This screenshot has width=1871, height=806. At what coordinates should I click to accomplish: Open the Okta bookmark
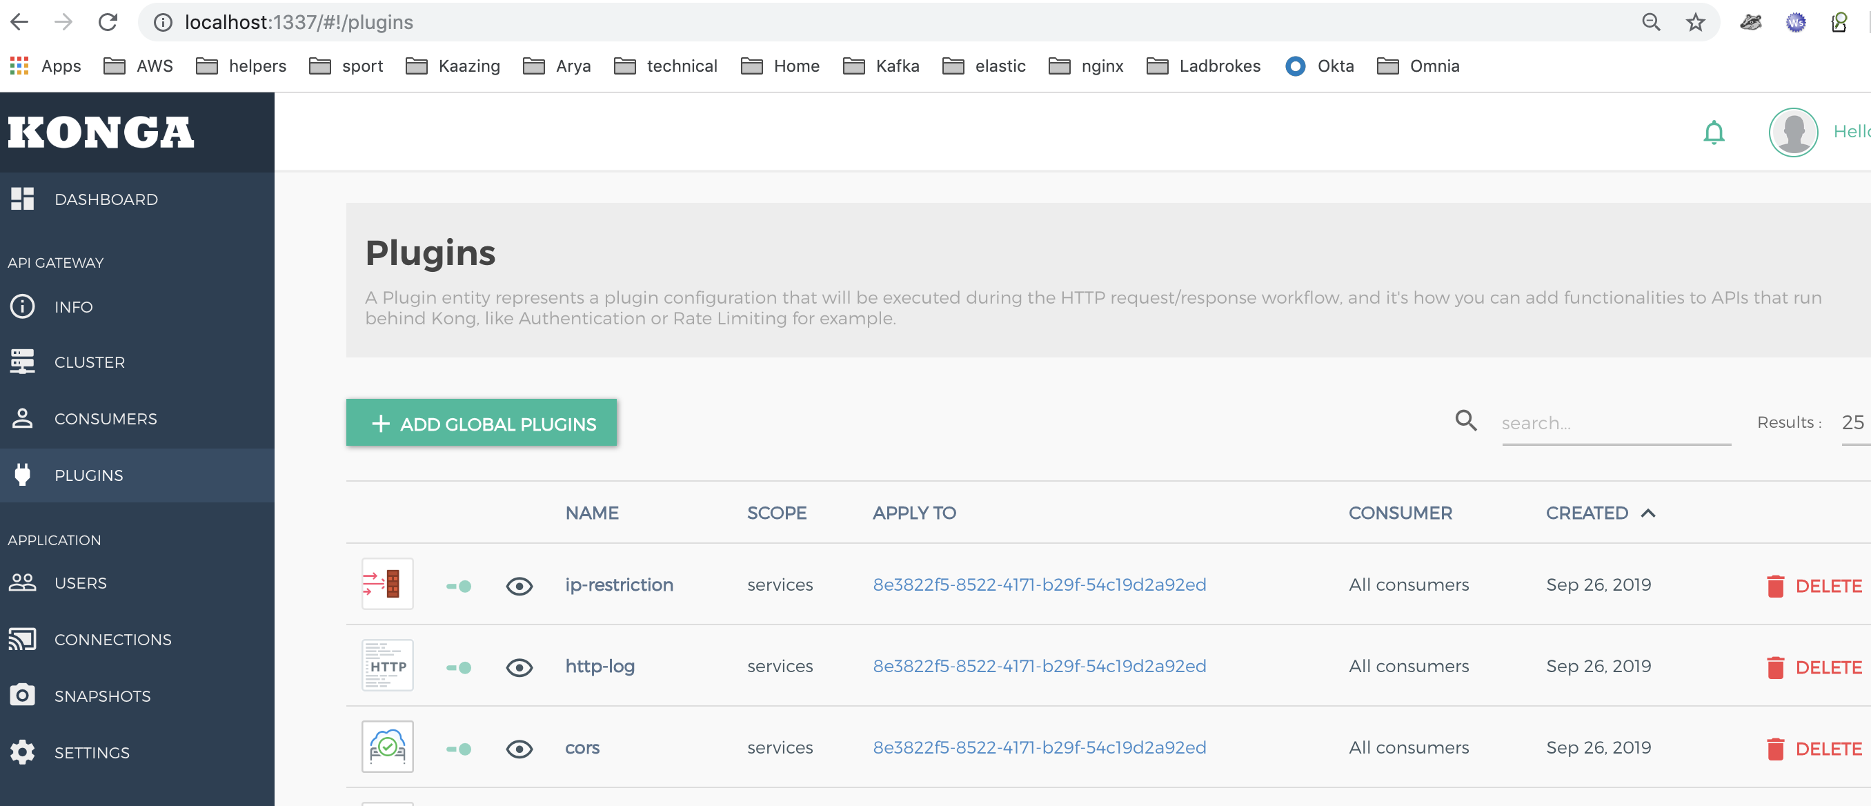1319,66
